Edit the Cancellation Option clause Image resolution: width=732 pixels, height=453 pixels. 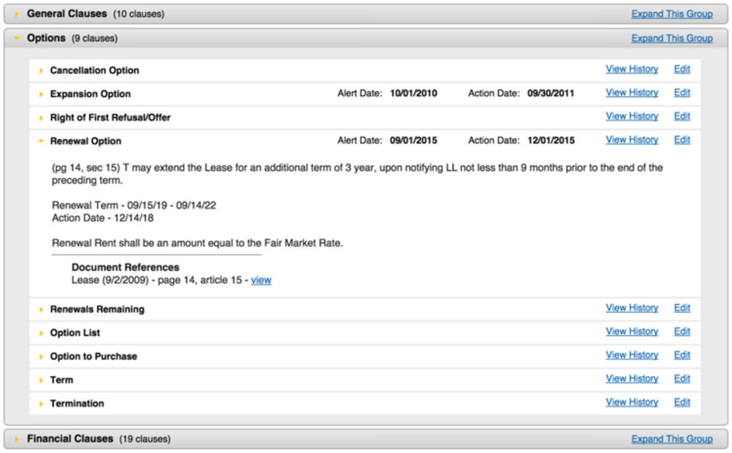(682, 69)
